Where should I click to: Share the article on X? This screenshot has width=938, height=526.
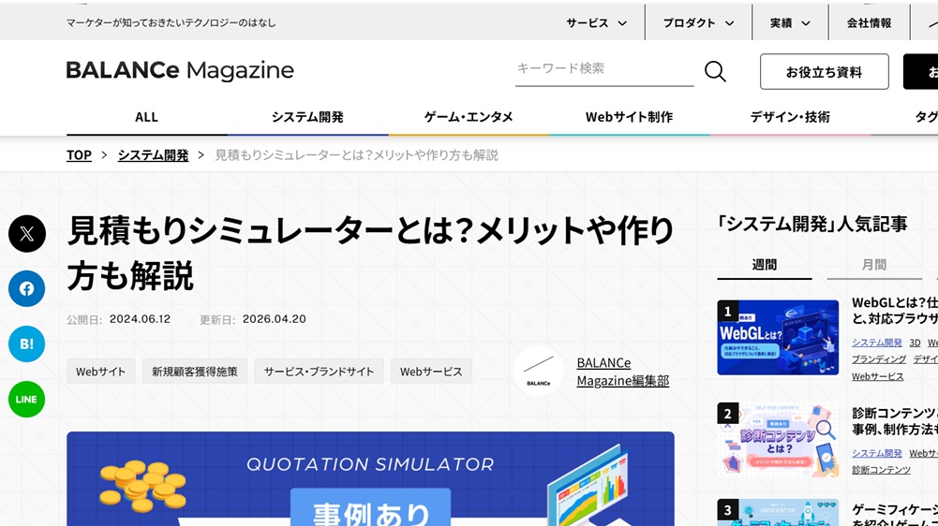27,234
